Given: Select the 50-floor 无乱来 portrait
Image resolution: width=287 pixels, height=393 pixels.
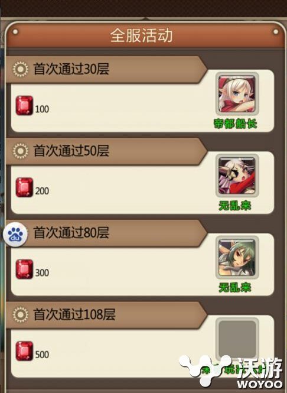Looking at the screenshot, I should click(x=237, y=176).
